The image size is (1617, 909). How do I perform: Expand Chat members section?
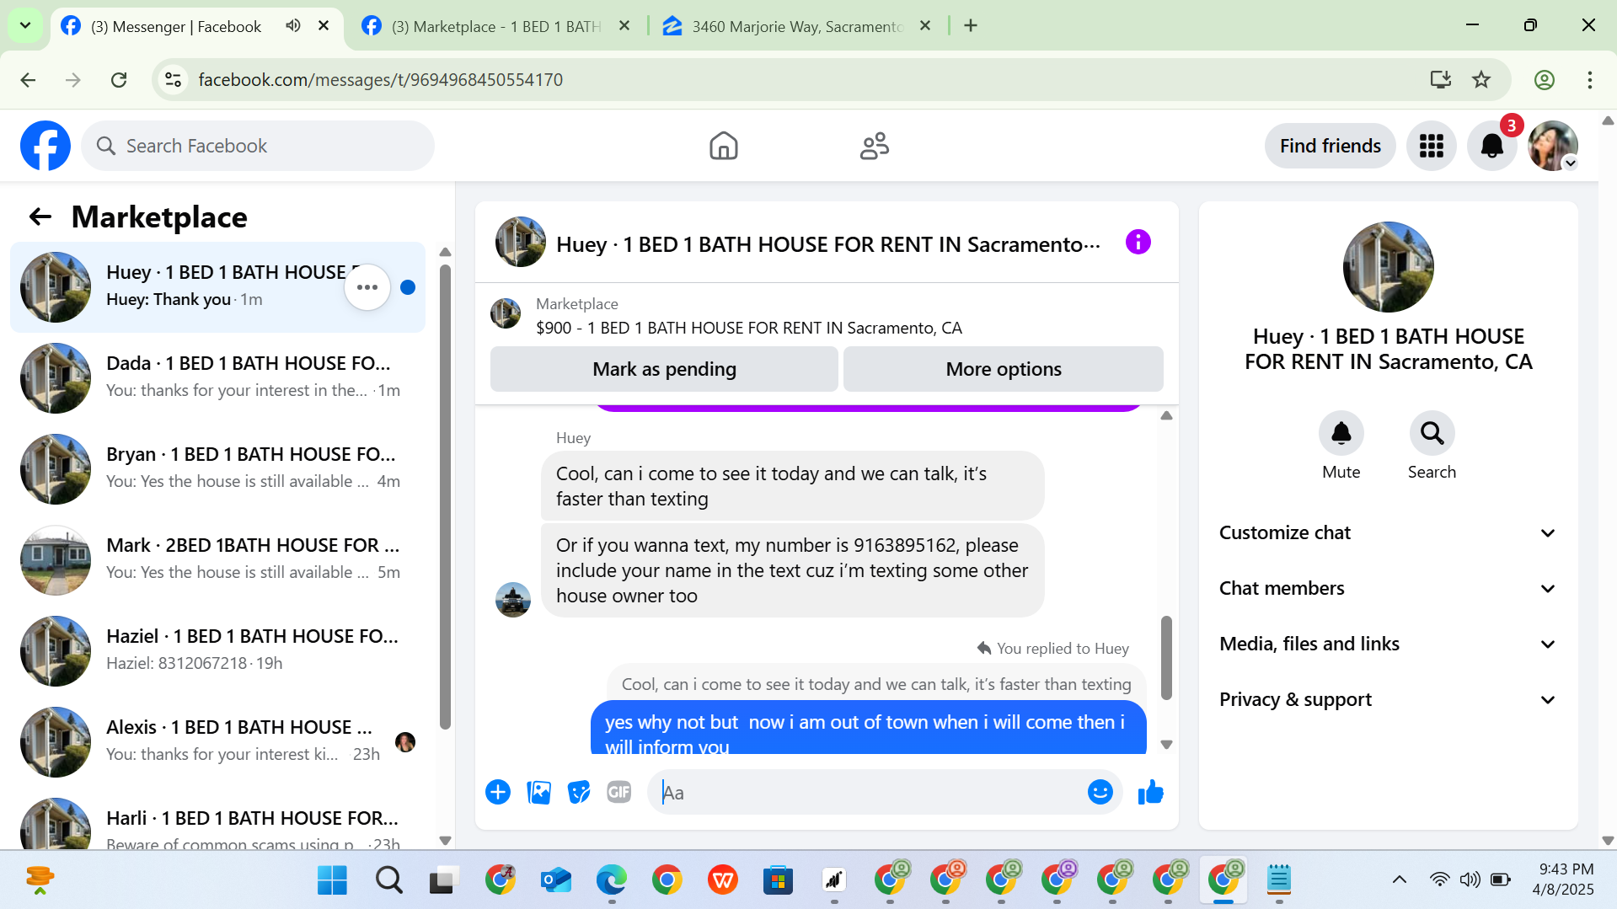(1388, 588)
